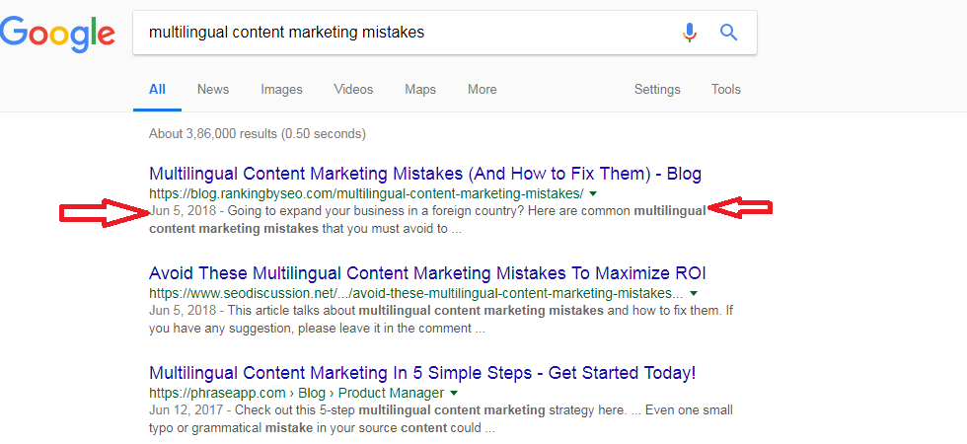The image size is (967, 444).
Task: Switch to the Images tab
Action: coord(281,90)
